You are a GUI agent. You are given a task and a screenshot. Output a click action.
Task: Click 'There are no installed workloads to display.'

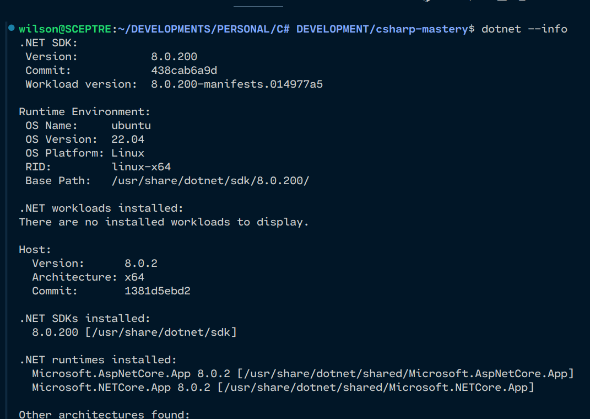pos(164,222)
